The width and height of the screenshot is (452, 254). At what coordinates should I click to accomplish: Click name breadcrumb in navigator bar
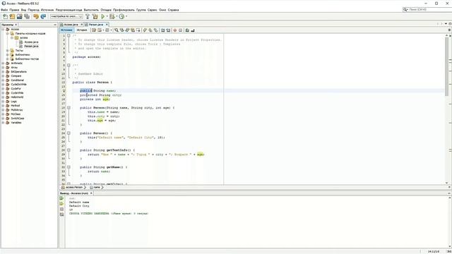(x=97, y=187)
